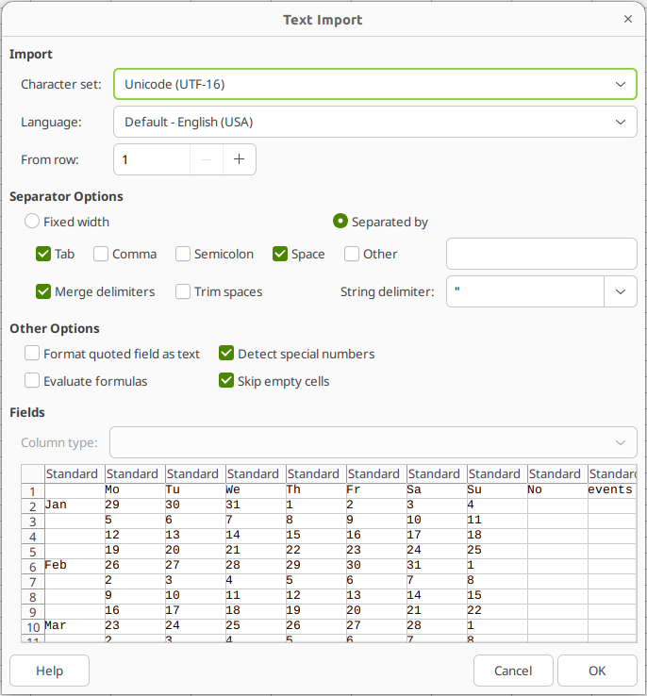Close the Text Import dialog
The height and width of the screenshot is (696, 647).
point(627,19)
